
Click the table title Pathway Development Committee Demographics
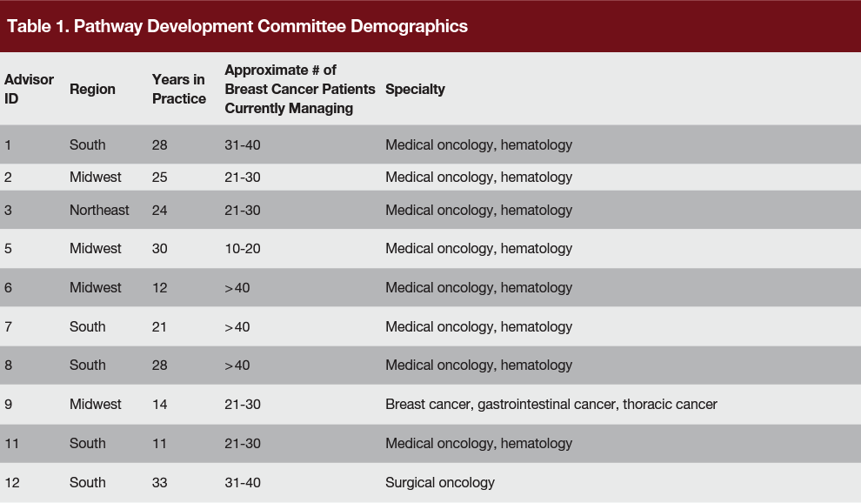pyautogui.click(x=237, y=26)
